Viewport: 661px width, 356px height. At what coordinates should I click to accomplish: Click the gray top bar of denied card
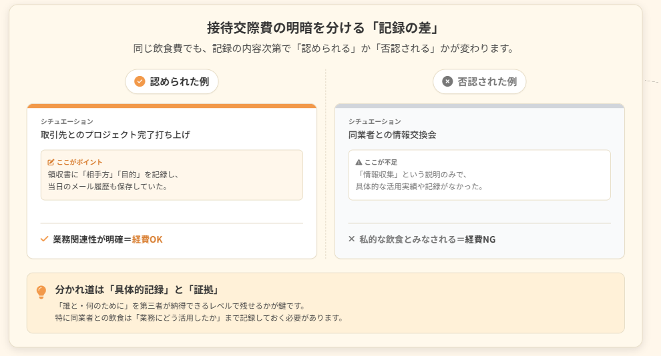pos(479,105)
